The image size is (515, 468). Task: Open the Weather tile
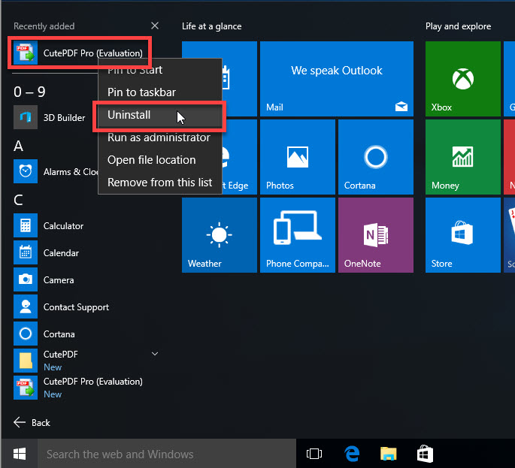(x=220, y=235)
